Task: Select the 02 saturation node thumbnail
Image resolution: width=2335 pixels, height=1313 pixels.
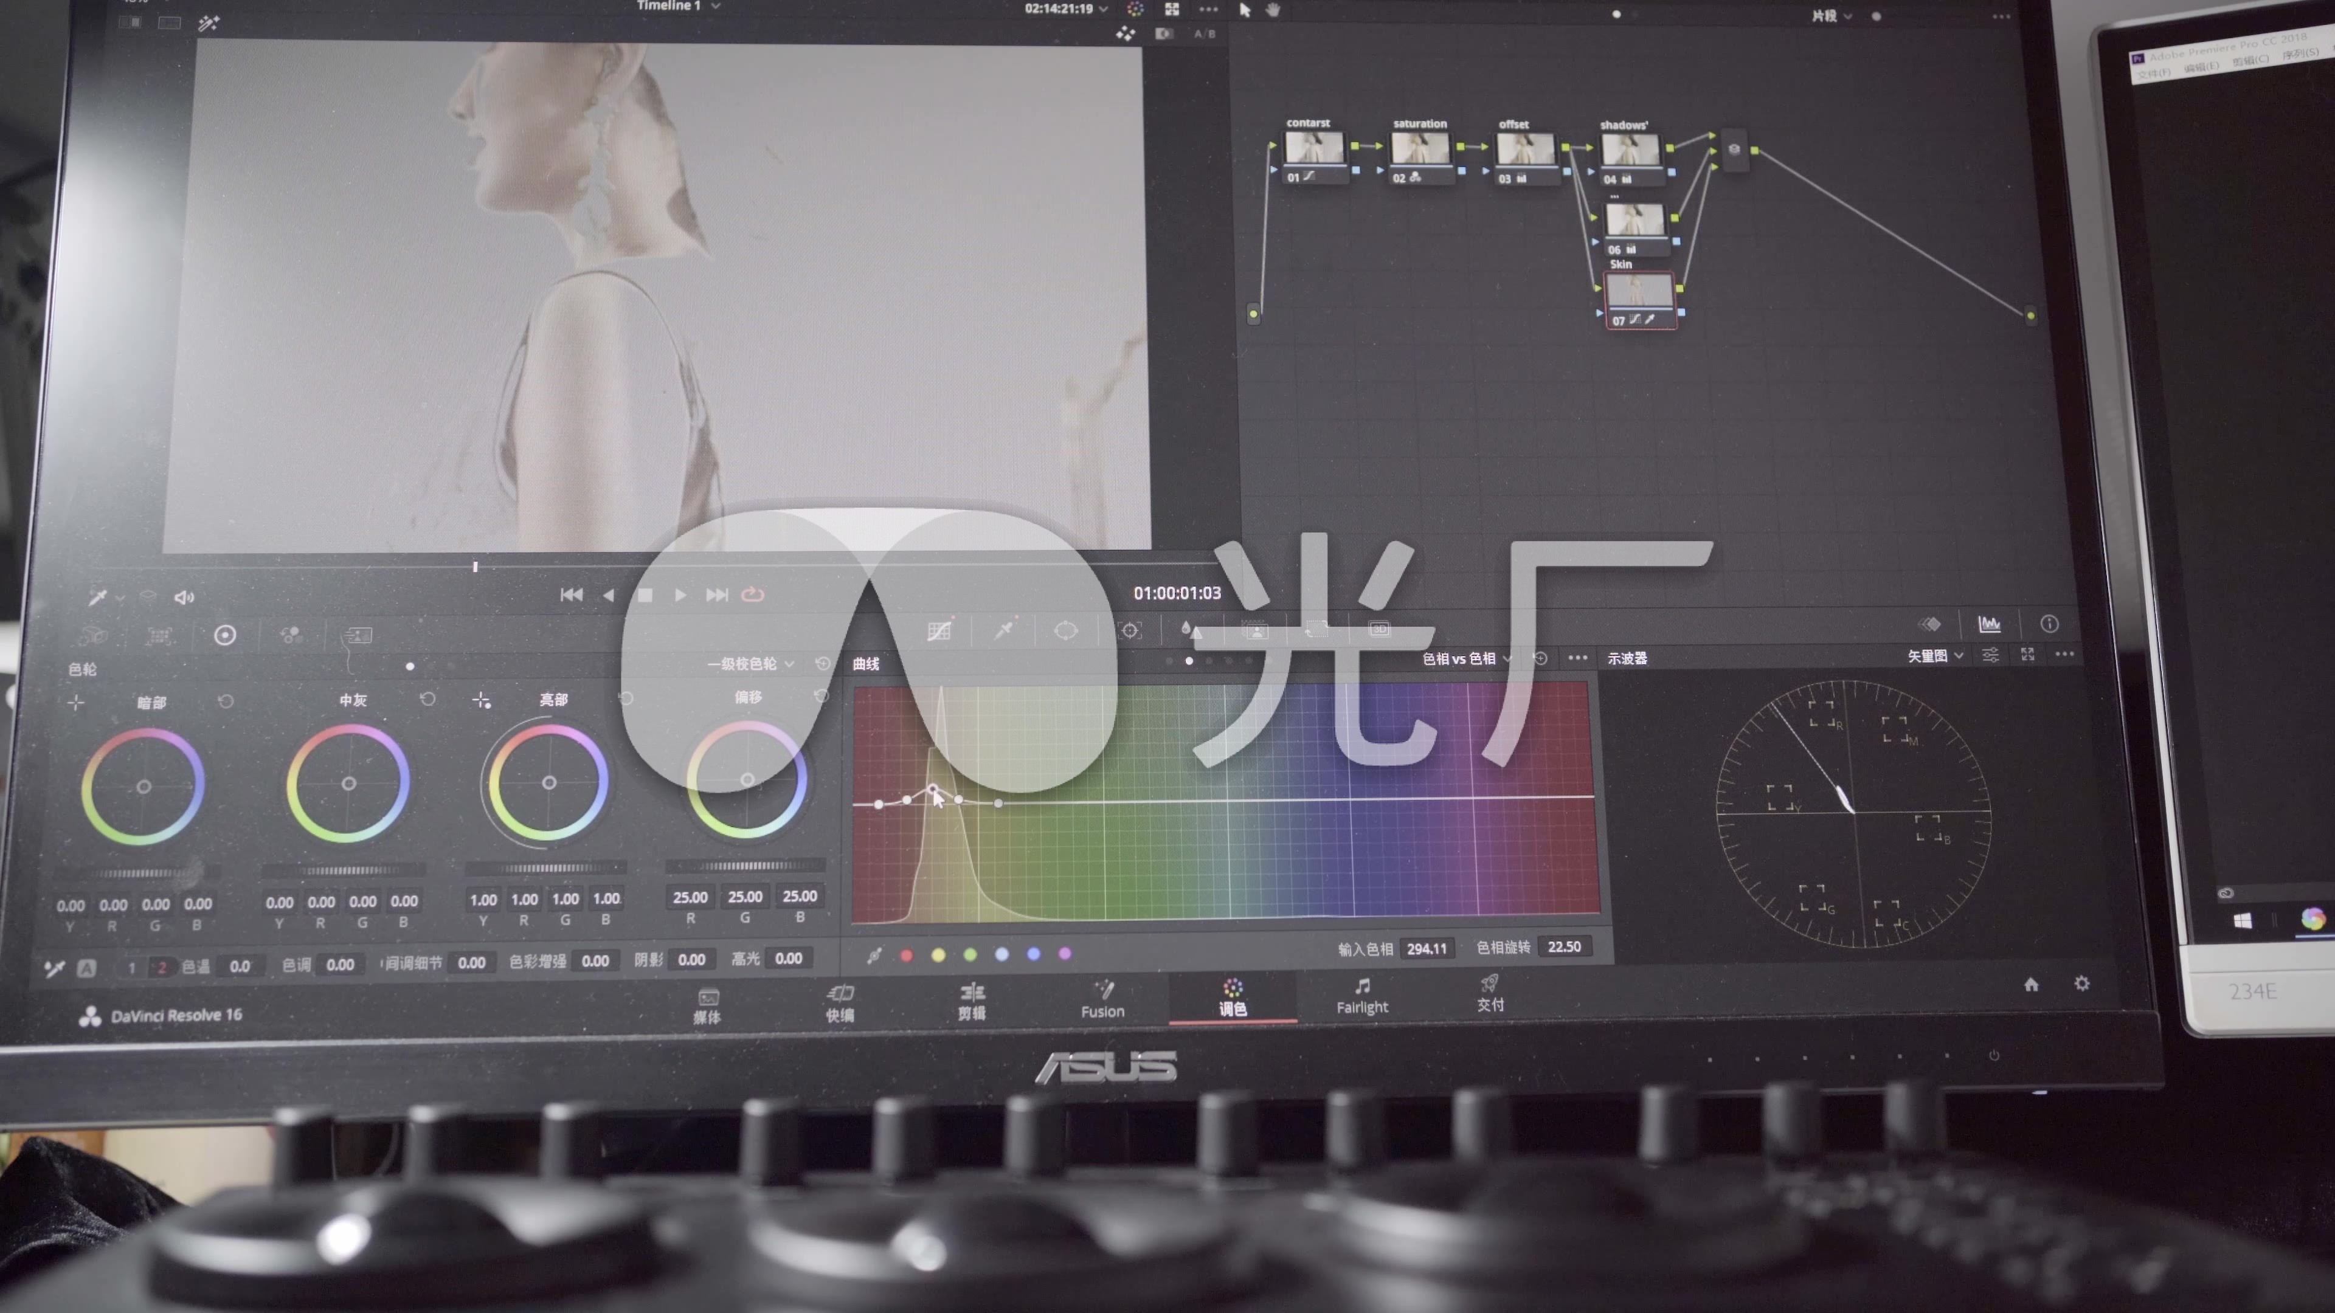Action: click(x=1419, y=148)
